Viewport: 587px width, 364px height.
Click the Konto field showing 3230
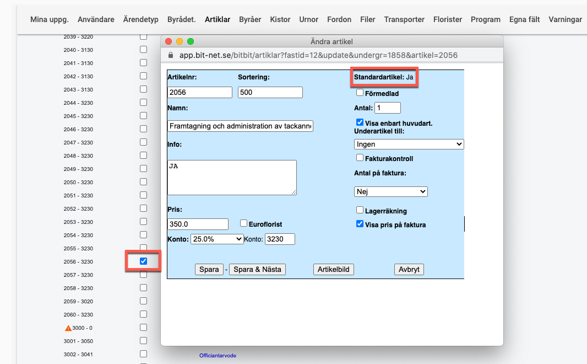coord(280,239)
